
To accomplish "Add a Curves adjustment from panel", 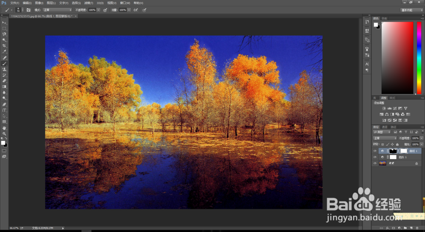I will click(395, 109).
